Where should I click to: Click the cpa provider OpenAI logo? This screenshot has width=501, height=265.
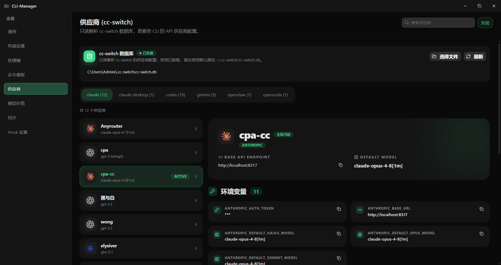(90, 153)
